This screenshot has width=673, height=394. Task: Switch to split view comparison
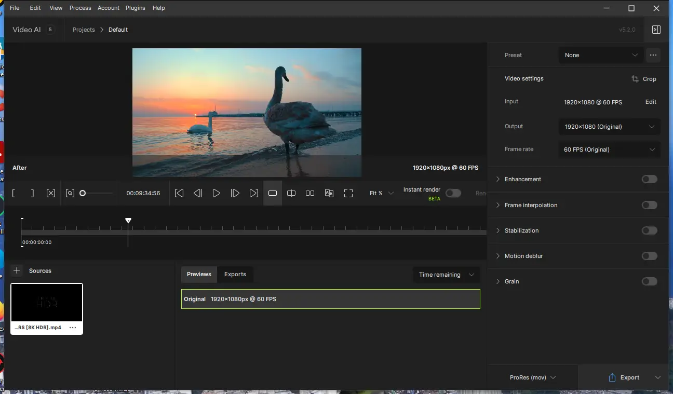(291, 193)
